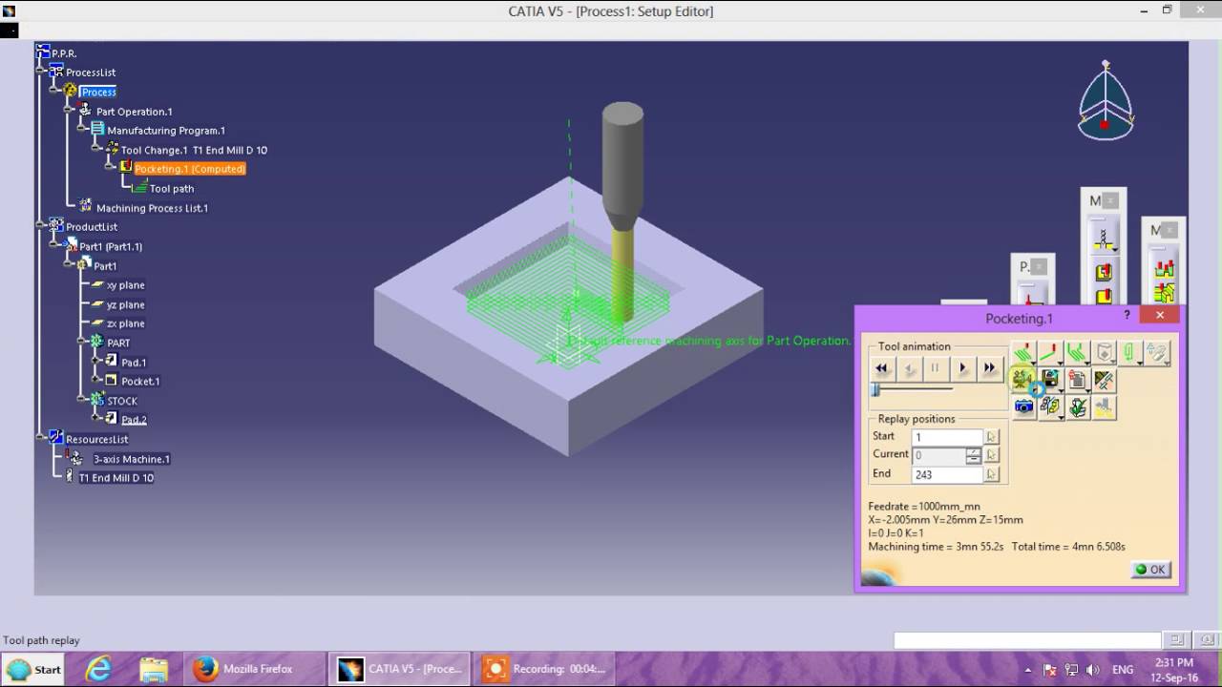Open help for the Pocketing.1 dialog

pos(1127,315)
